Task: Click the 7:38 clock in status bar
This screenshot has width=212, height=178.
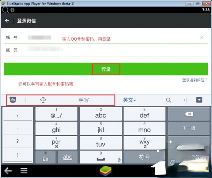Action: click(206, 10)
